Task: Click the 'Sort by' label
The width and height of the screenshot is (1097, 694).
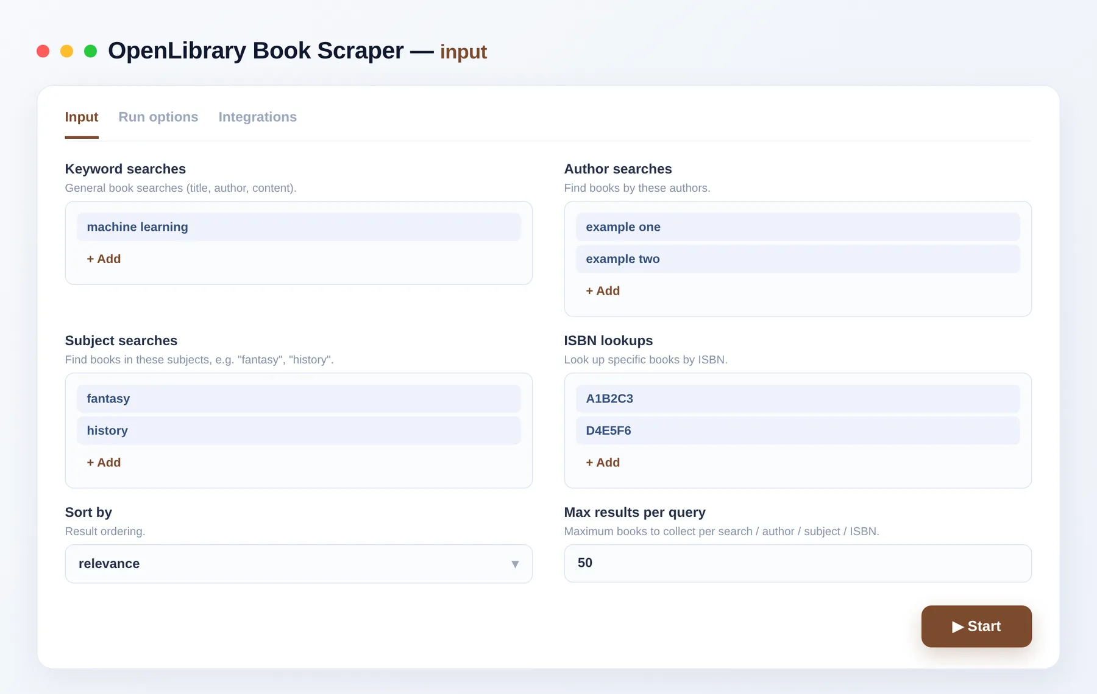Action: (88, 513)
